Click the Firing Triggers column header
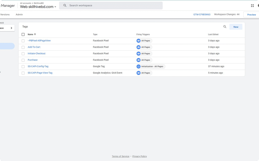Viewport: 259px width, 161px height. point(143,35)
